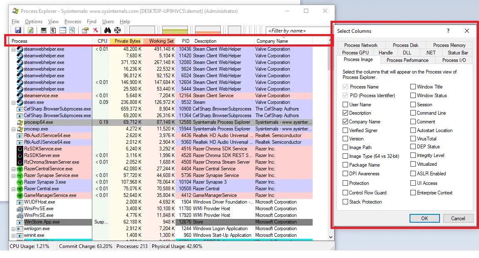The height and width of the screenshot is (258, 479).
Task: Check the Command Line checkbox
Action: pos(413,113)
